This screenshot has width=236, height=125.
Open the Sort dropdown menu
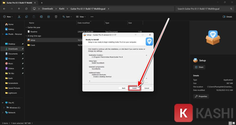[66, 17]
